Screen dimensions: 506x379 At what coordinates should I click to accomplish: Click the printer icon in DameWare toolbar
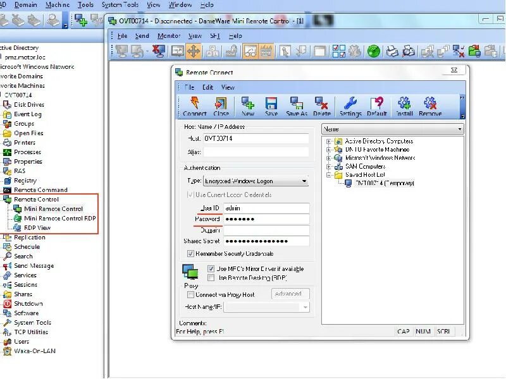coord(392,51)
